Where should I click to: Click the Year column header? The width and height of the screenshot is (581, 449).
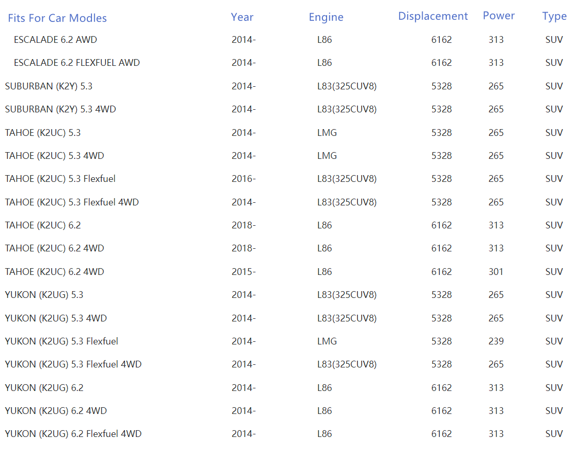point(242,17)
